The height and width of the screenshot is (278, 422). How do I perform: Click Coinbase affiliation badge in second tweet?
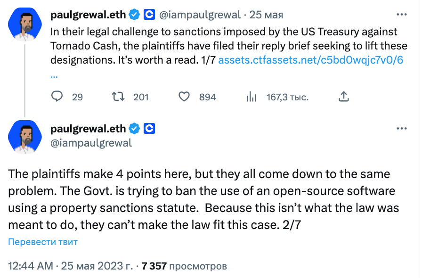(x=149, y=128)
